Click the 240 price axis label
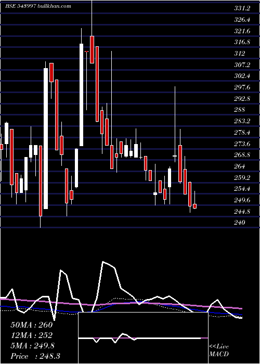The image size is (260, 364). (240, 223)
